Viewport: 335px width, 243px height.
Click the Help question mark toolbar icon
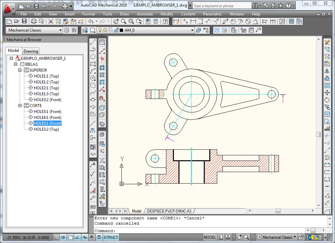(x=165, y=21)
